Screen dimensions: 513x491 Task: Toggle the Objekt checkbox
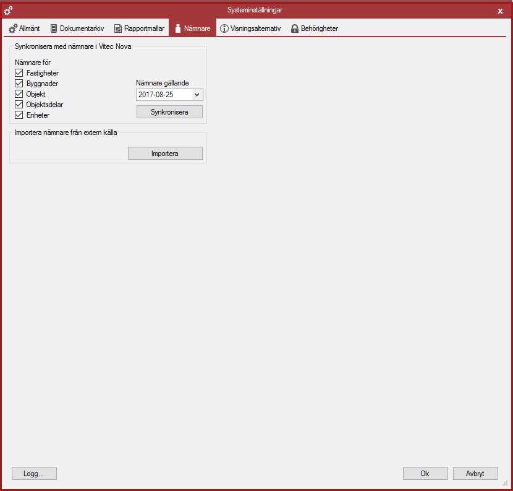pos(19,93)
